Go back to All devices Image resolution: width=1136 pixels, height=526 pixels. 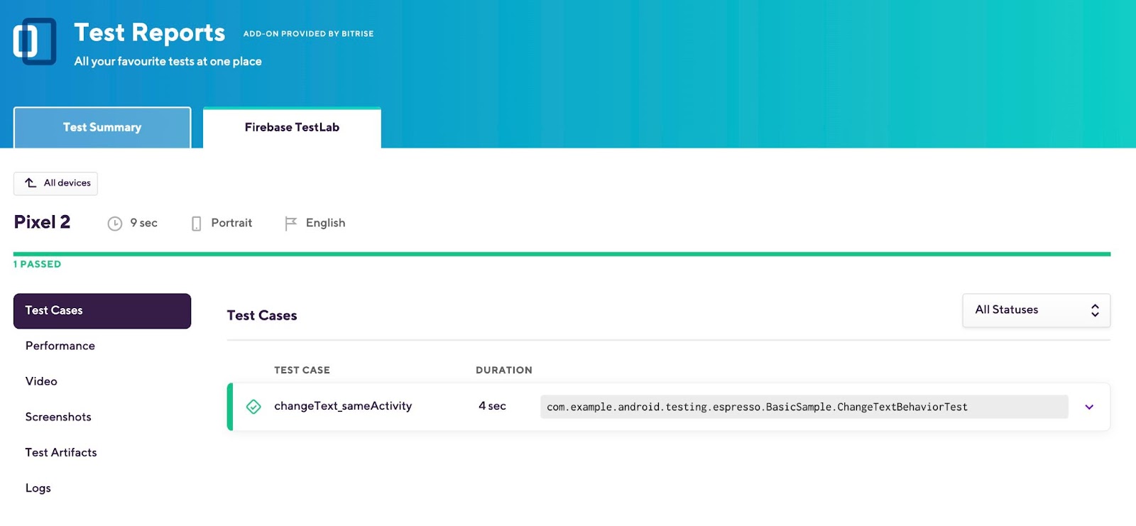(55, 183)
